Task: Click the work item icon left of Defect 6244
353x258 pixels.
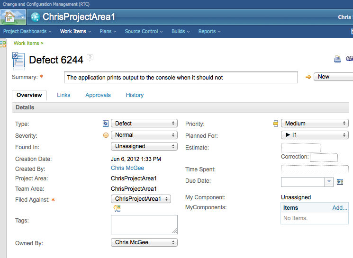Action: tap(18, 60)
